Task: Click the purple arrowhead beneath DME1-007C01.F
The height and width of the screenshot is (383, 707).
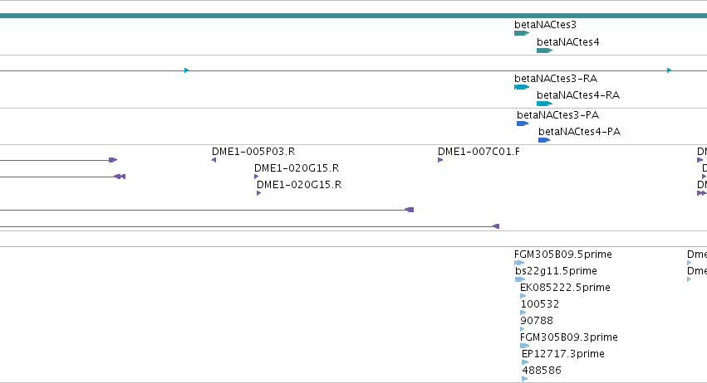Action: tap(440, 160)
